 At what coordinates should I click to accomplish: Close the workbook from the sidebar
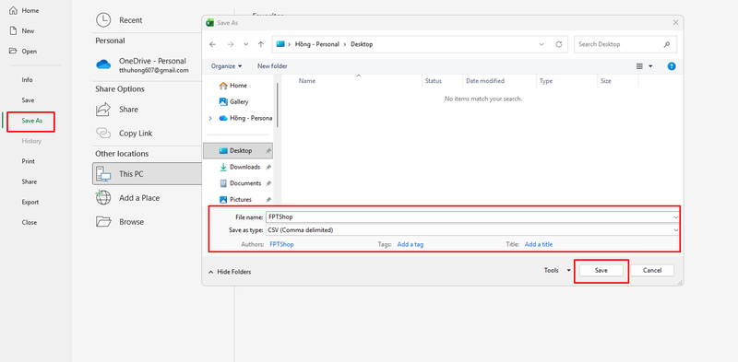pos(30,222)
